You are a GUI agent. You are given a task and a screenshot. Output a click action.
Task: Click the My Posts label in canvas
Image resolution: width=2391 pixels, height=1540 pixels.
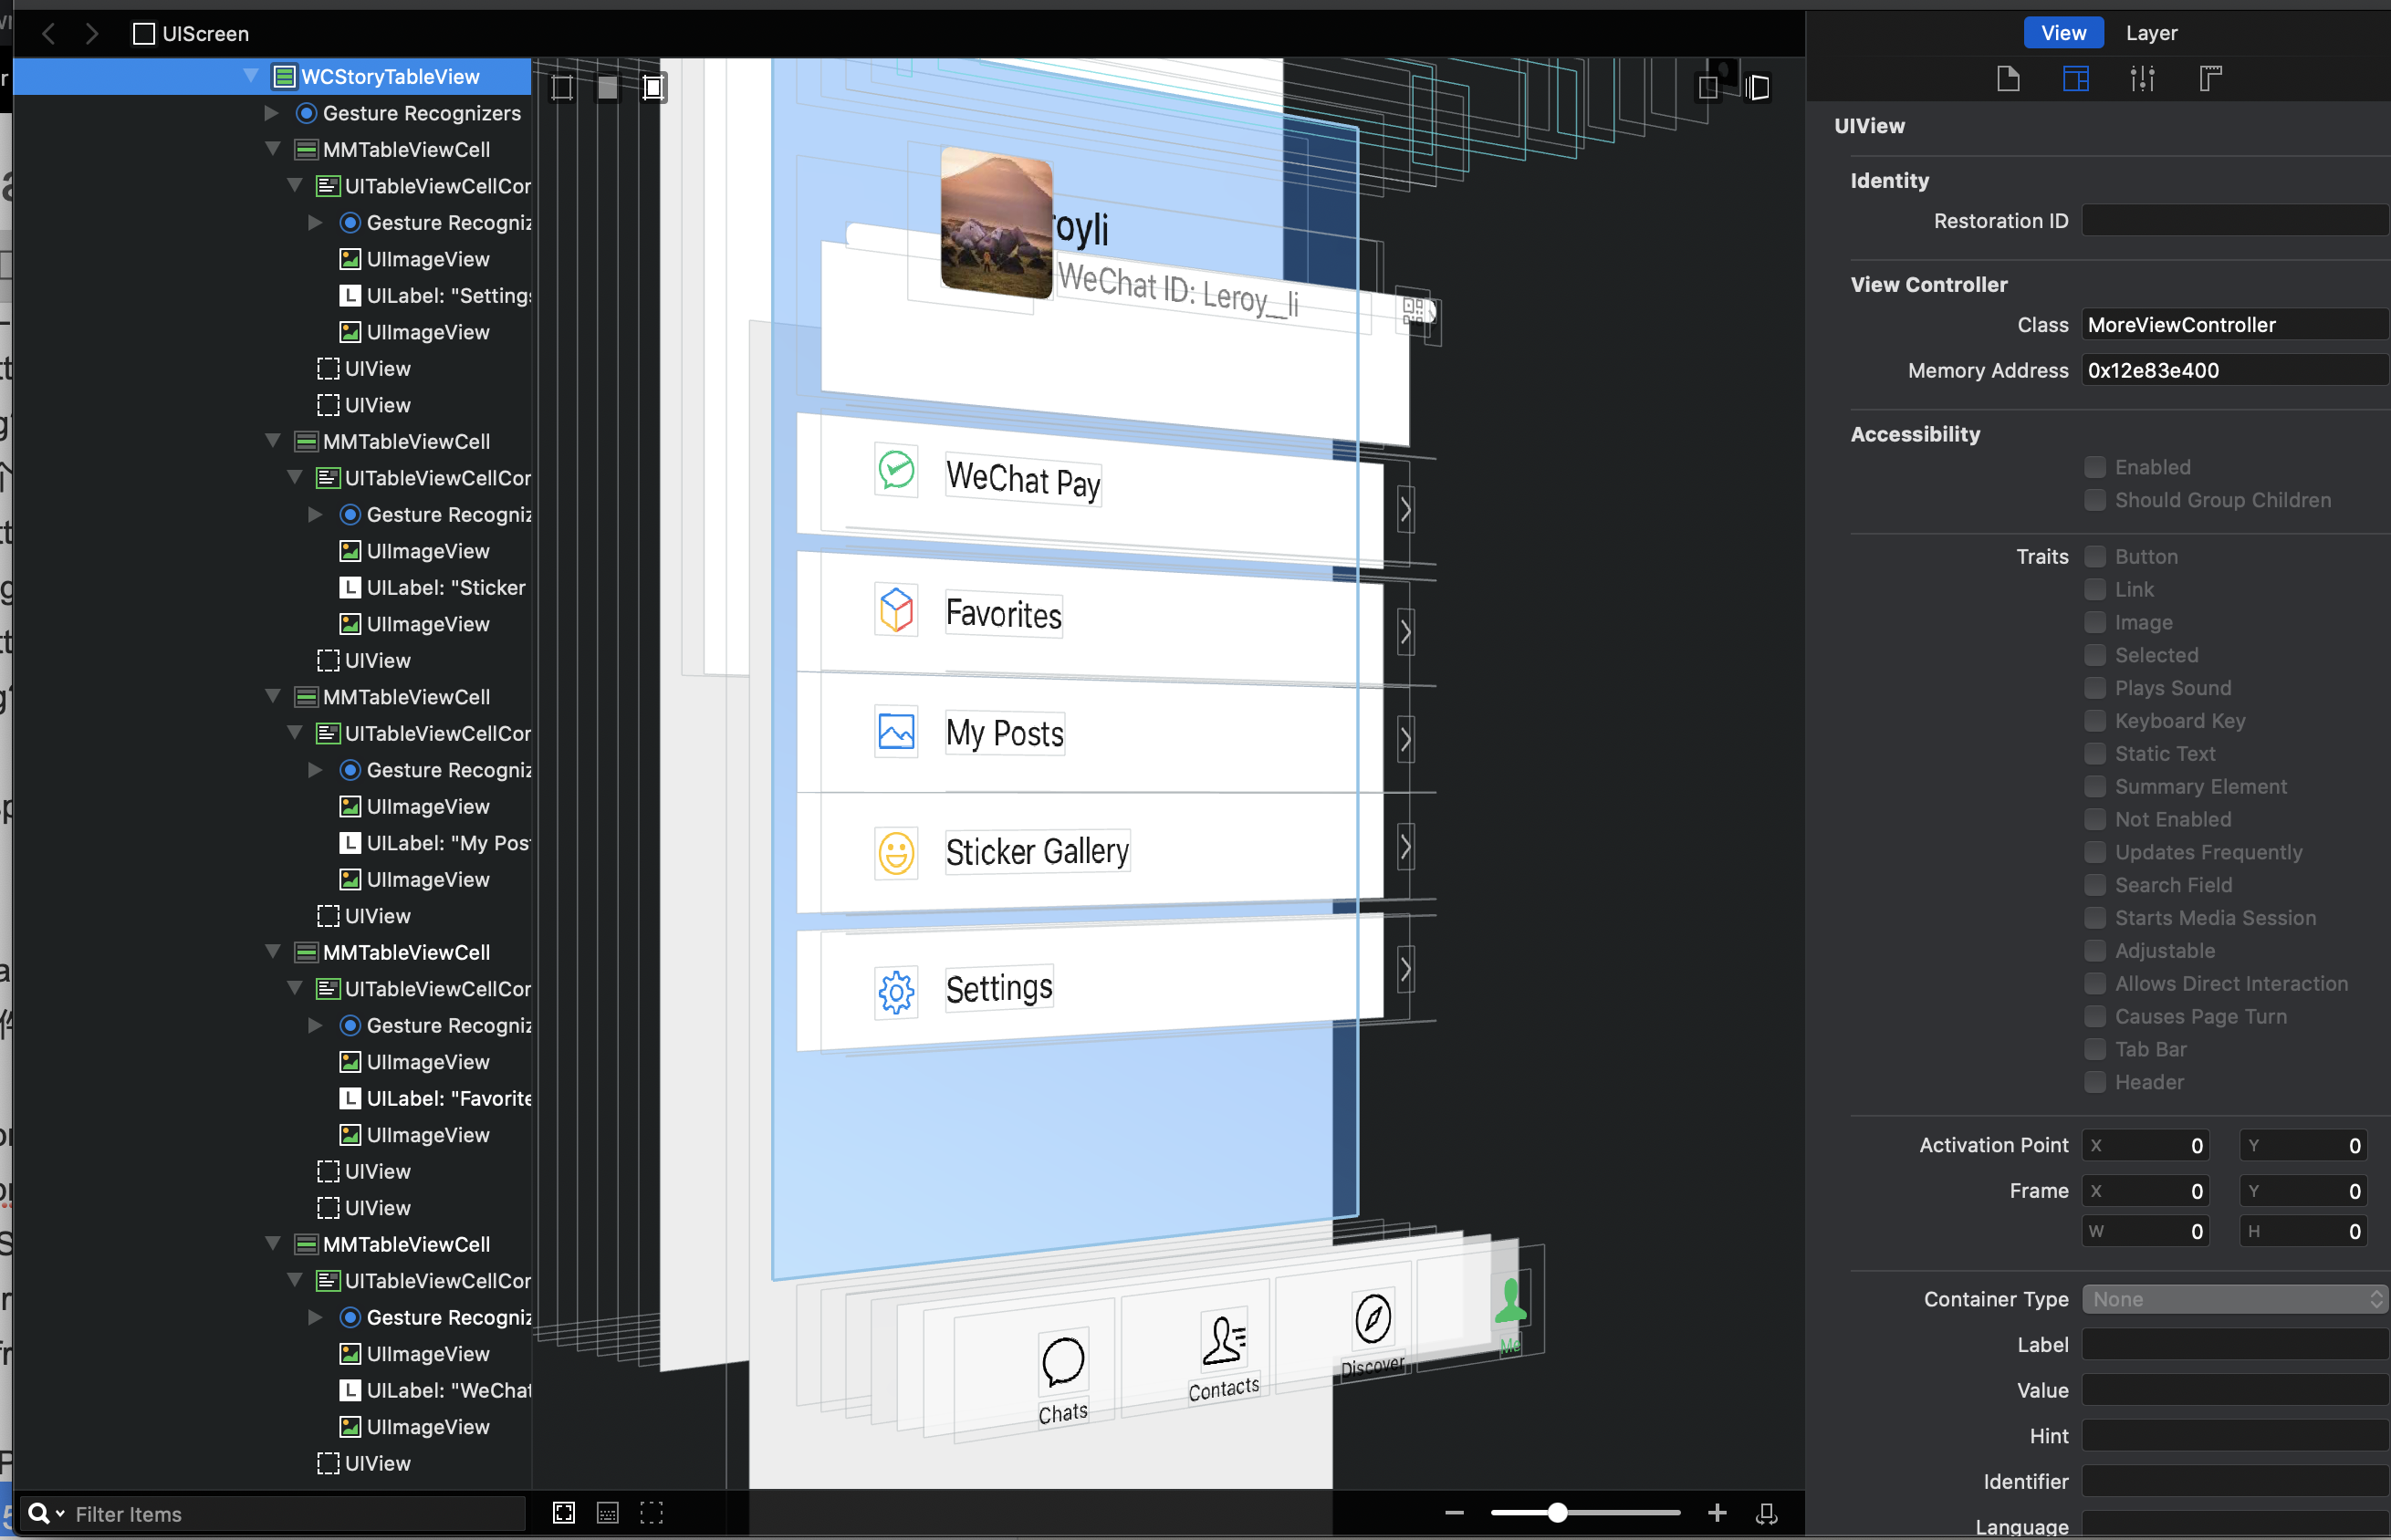(x=1005, y=733)
